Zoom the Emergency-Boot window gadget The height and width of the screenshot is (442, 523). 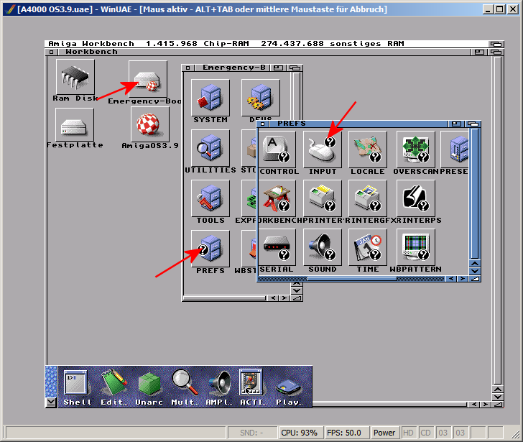click(x=278, y=68)
